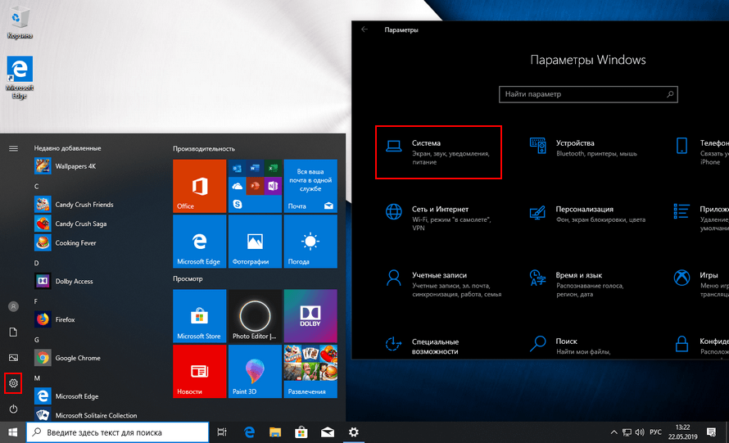This screenshot has width=729, height=443.
Task: Select the Система settings category
Action: point(438,152)
